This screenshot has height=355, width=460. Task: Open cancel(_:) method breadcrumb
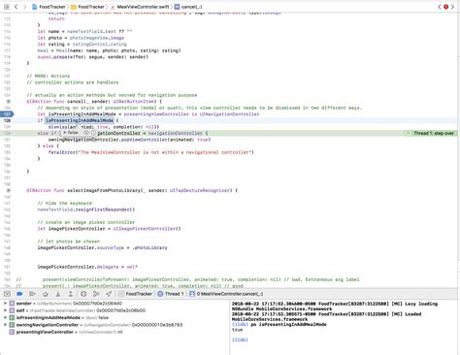pyautogui.click(x=188, y=7)
